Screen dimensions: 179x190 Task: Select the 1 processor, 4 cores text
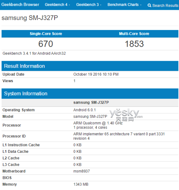coord(90,127)
